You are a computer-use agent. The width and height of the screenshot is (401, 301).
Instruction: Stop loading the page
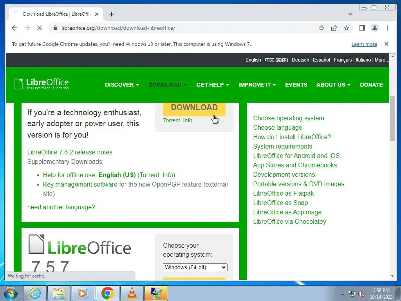pos(40,28)
